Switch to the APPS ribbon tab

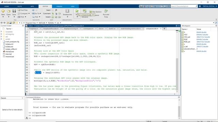click(x=32, y=6)
